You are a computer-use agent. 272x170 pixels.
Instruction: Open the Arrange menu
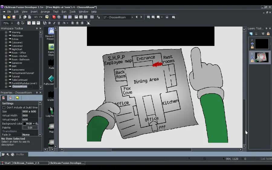click(45, 11)
